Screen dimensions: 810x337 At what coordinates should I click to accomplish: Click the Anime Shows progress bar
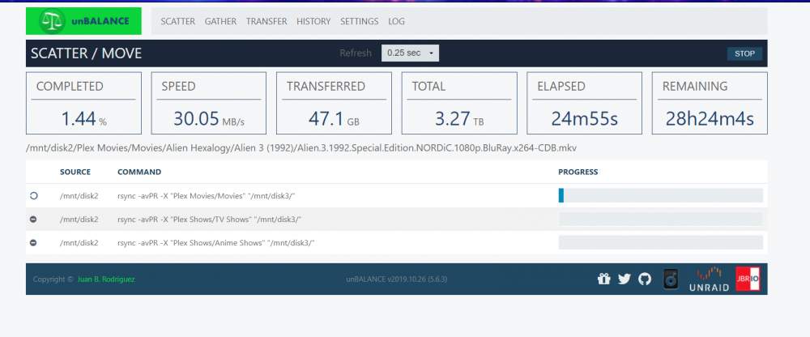[x=661, y=242]
